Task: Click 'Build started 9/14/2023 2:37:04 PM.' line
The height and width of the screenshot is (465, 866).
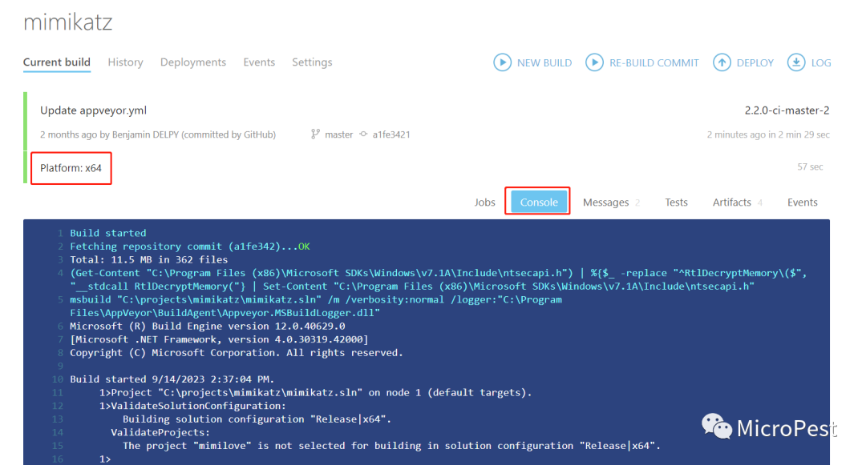Action: (x=172, y=379)
